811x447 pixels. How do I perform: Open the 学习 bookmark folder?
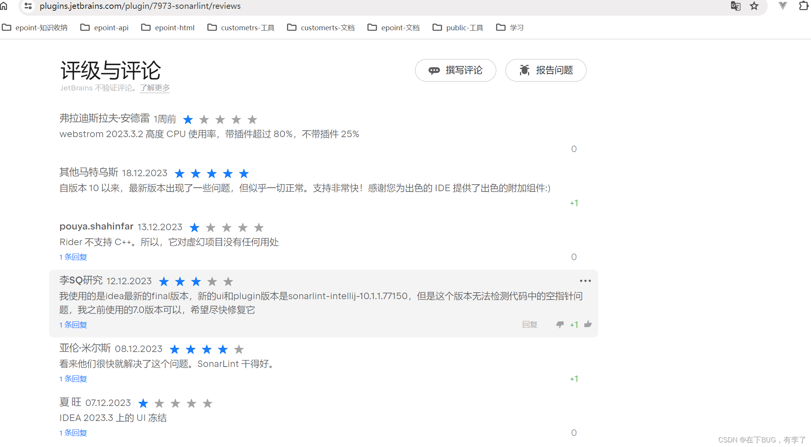coord(510,28)
